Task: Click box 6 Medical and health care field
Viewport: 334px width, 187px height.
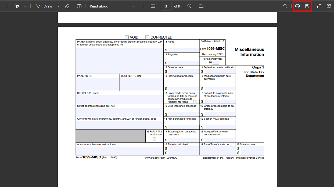Action: (220, 89)
